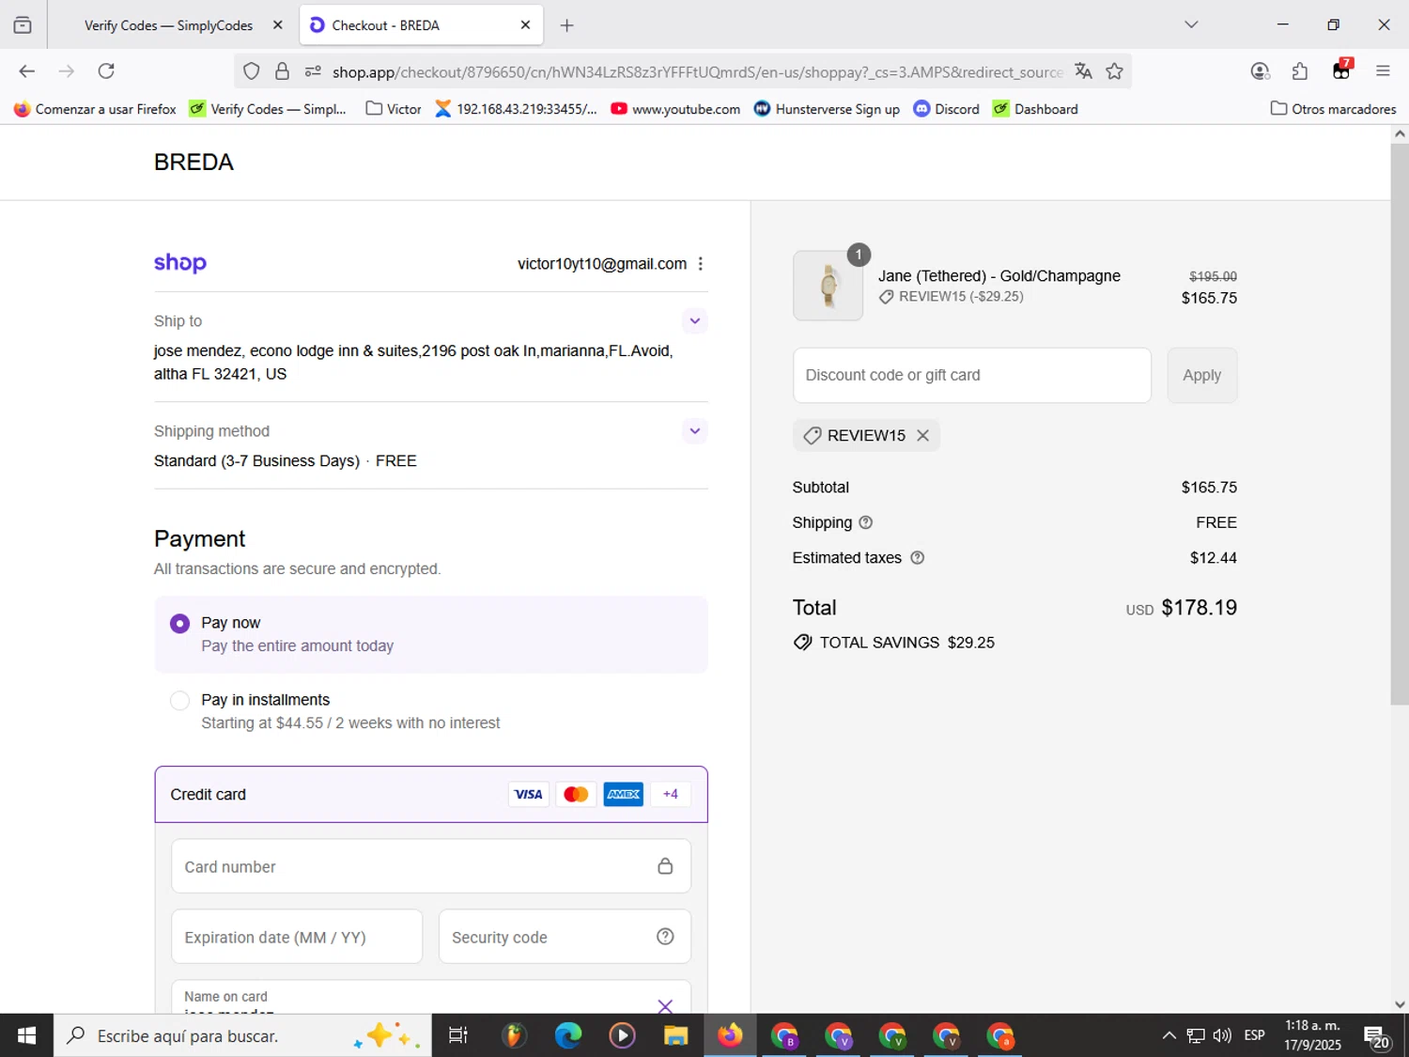Open Discord bookmark

pyautogui.click(x=947, y=109)
